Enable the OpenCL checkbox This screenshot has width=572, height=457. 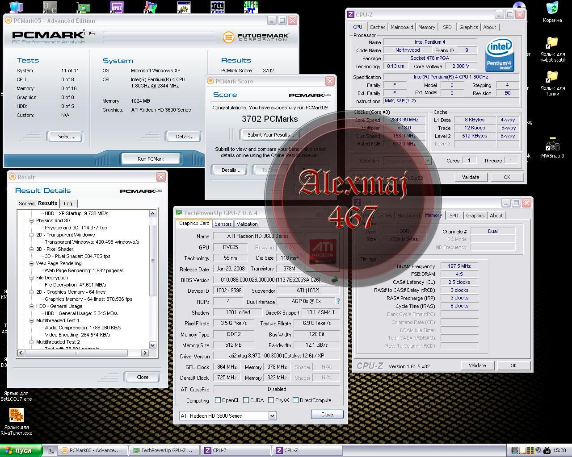(x=218, y=400)
